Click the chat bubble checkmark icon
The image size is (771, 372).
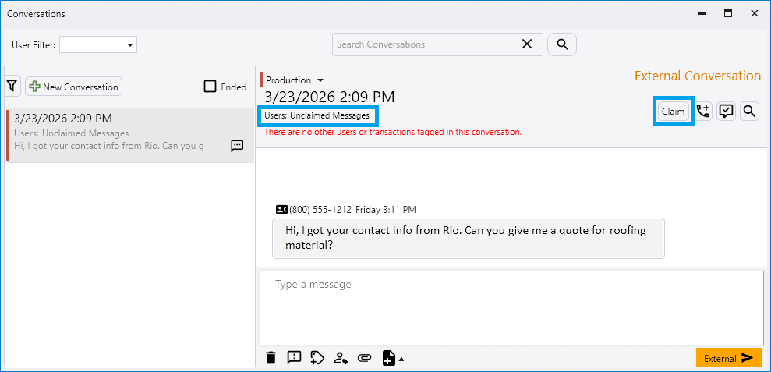[726, 111]
